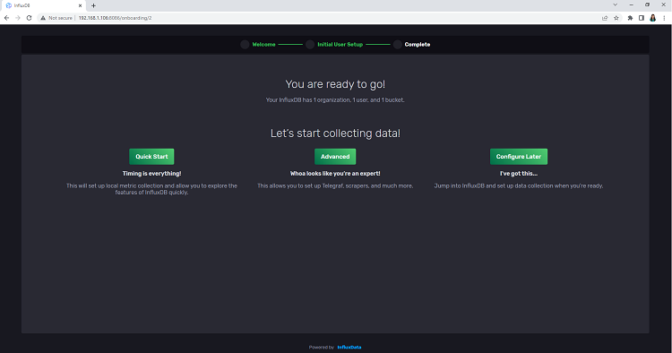
Task: Click the 'Timing is everything!' text
Action: [x=151, y=174]
